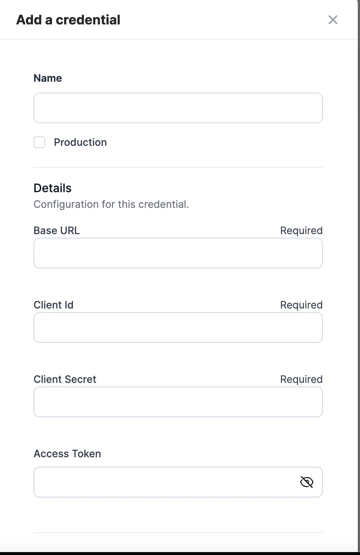Screen dimensions: 360x555
Task: Click the Client Id field label
Action: click(54, 305)
